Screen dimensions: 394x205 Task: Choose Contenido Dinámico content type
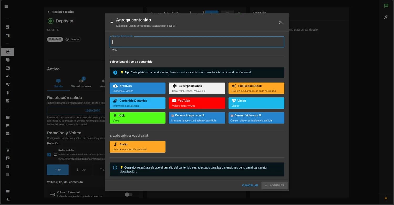[138, 103]
